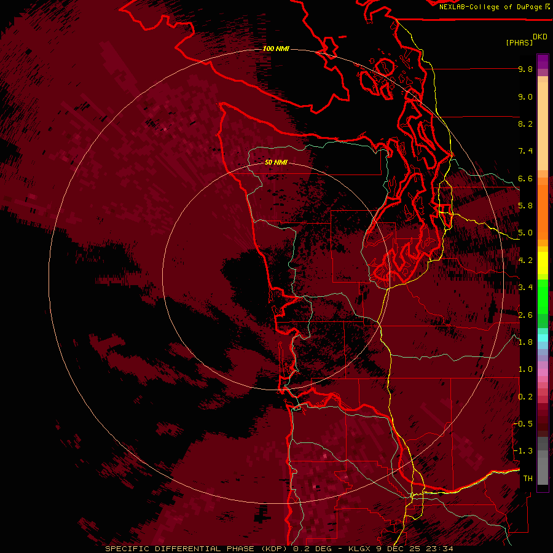553x553 pixels.
Task: Click the 3.4 scale value
Action: (x=525, y=288)
